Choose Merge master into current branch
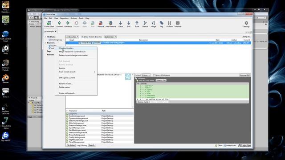 (x=76, y=52)
